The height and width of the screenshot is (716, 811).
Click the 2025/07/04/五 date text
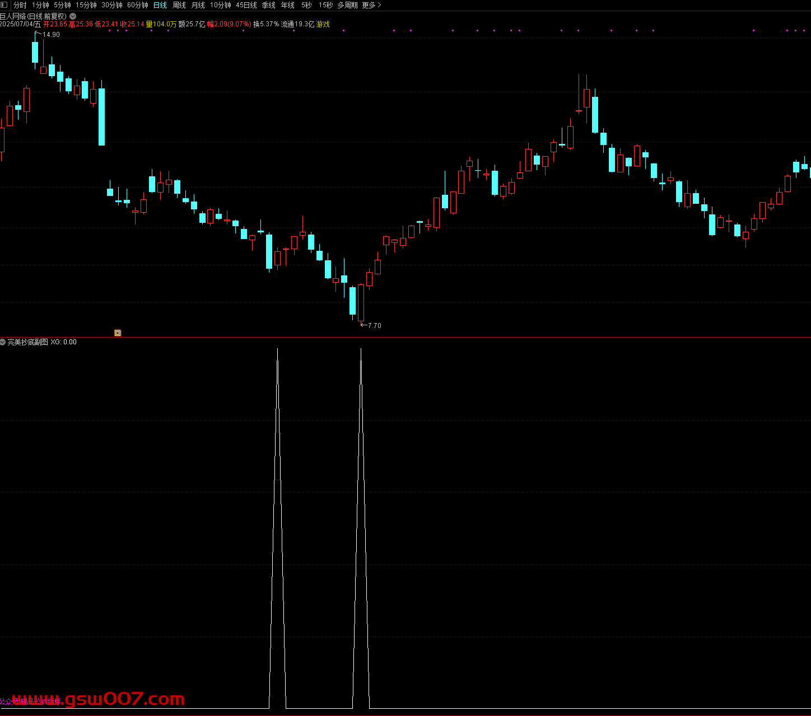[x=21, y=25]
